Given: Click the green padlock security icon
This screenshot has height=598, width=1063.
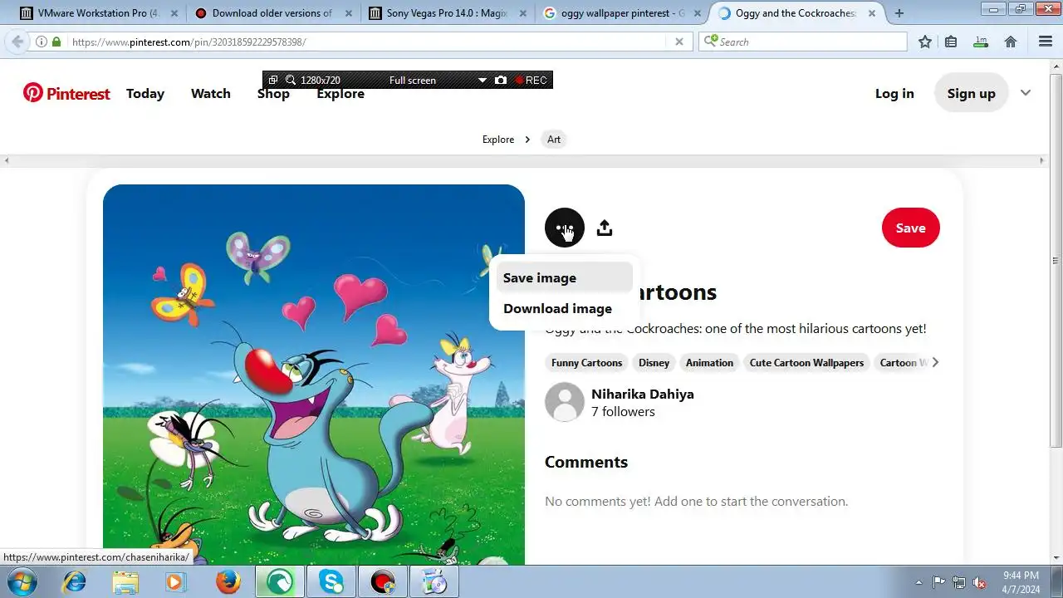Looking at the screenshot, I should click(x=56, y=42).
